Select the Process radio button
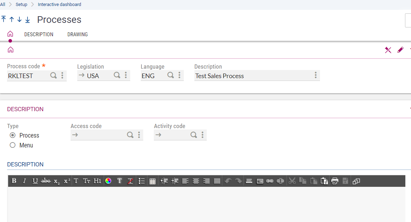Viewport: 411px width, 222px height. [13, 135]
